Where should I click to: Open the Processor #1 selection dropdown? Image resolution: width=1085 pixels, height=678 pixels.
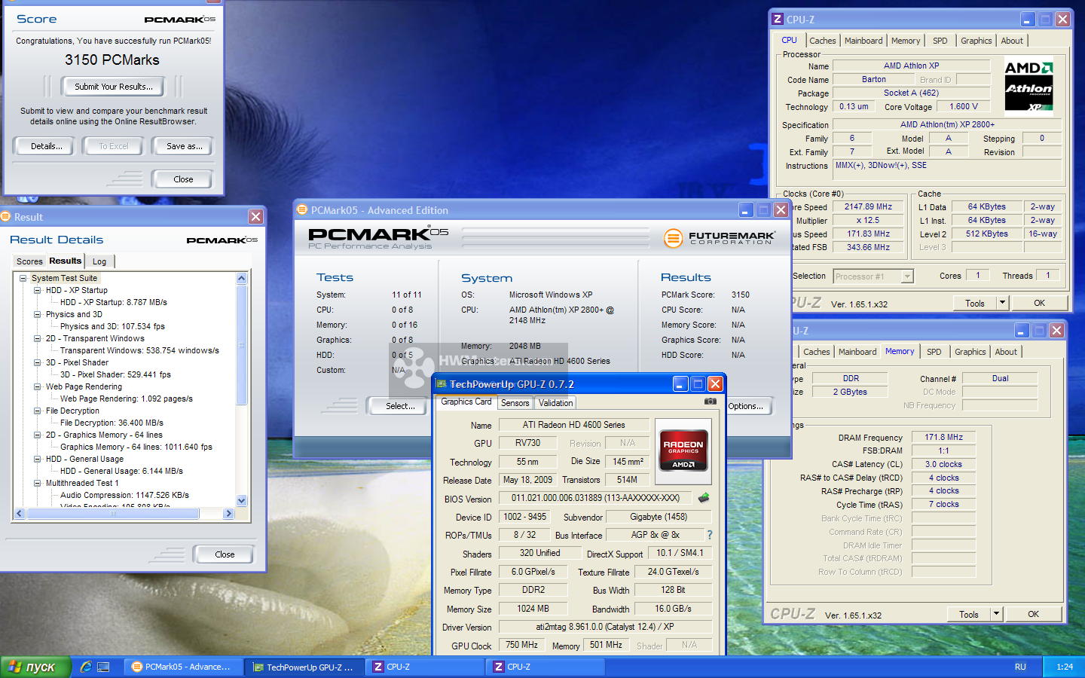pos(907,276)
